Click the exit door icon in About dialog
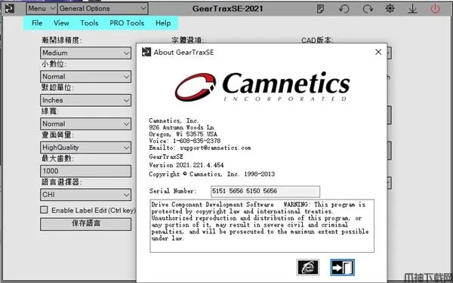 342,267
